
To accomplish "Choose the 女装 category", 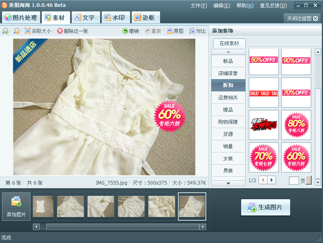I will pos(228,159).
